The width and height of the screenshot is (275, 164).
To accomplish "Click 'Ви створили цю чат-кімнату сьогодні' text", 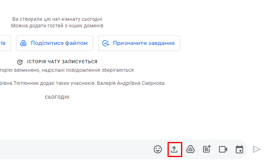I will [57, 19].
